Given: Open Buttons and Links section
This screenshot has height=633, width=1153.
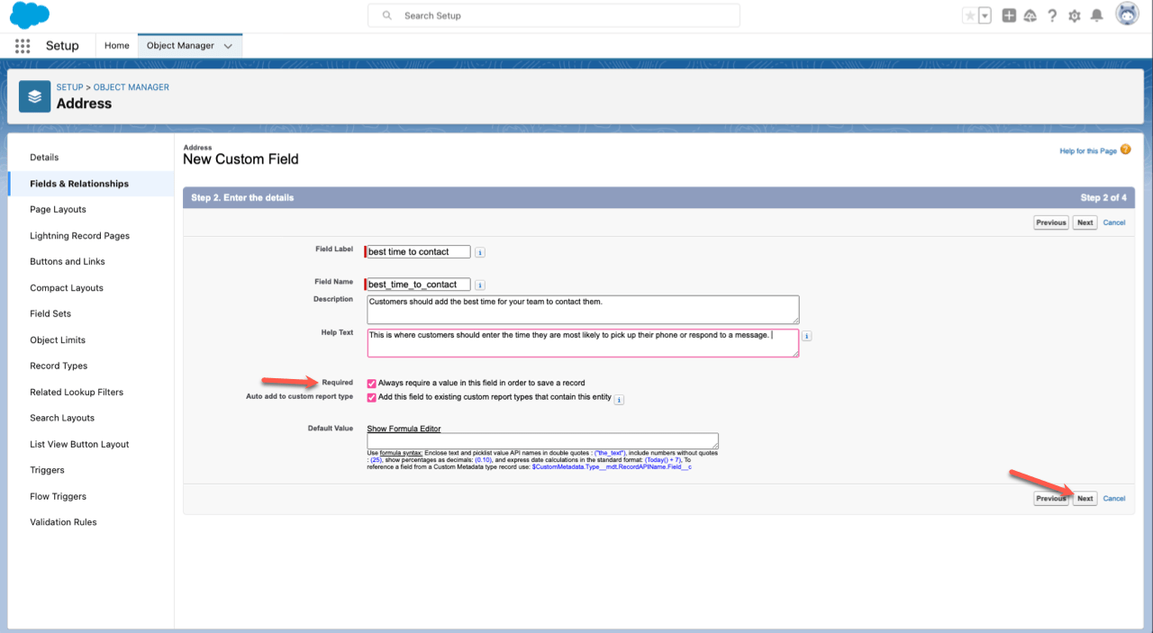Looking at the screenshot, I should (x=68, y=262).
